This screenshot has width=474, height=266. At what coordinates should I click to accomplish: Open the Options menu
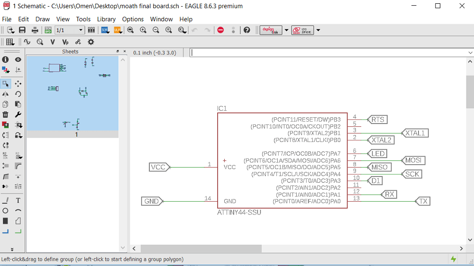click(x=133, y=19)
